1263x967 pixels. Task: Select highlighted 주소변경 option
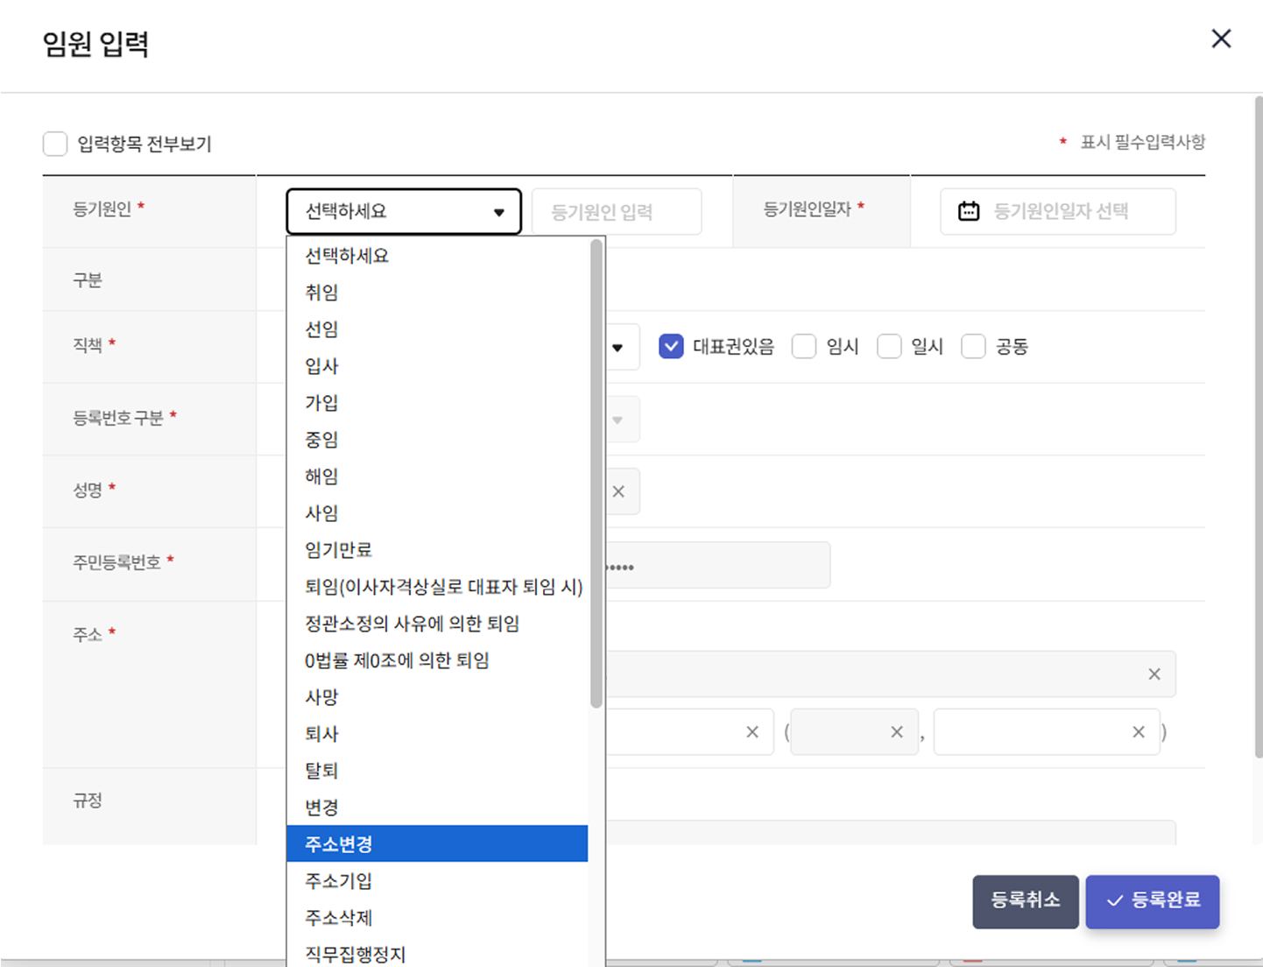tap(437, 844)
